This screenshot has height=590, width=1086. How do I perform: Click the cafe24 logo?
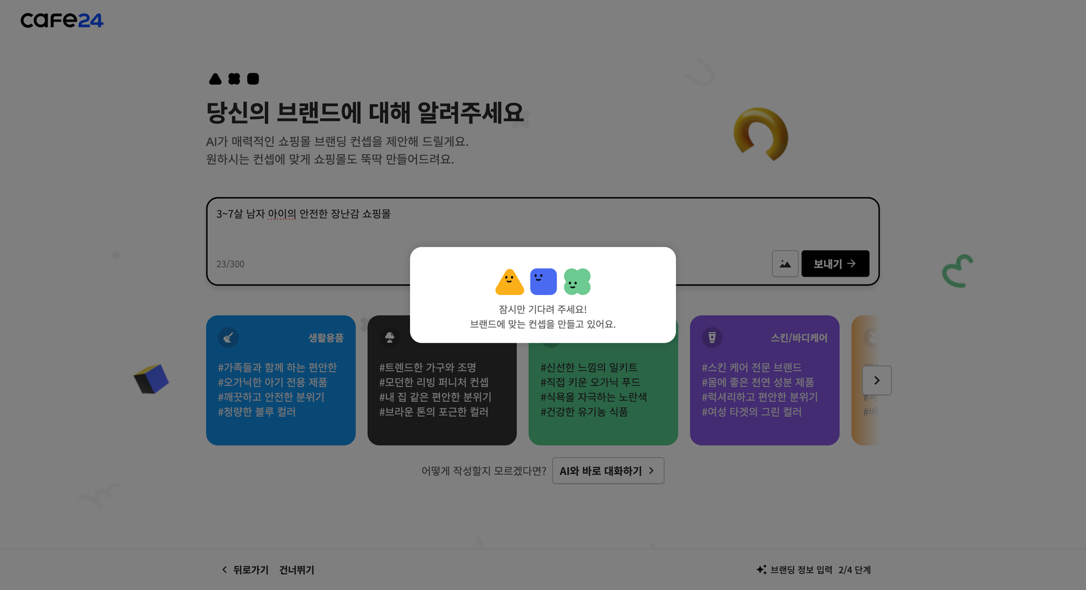(x=62, y=20)
